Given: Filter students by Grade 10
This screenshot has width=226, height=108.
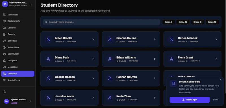Looking at the screenshot, I should [x=183, y=22].
